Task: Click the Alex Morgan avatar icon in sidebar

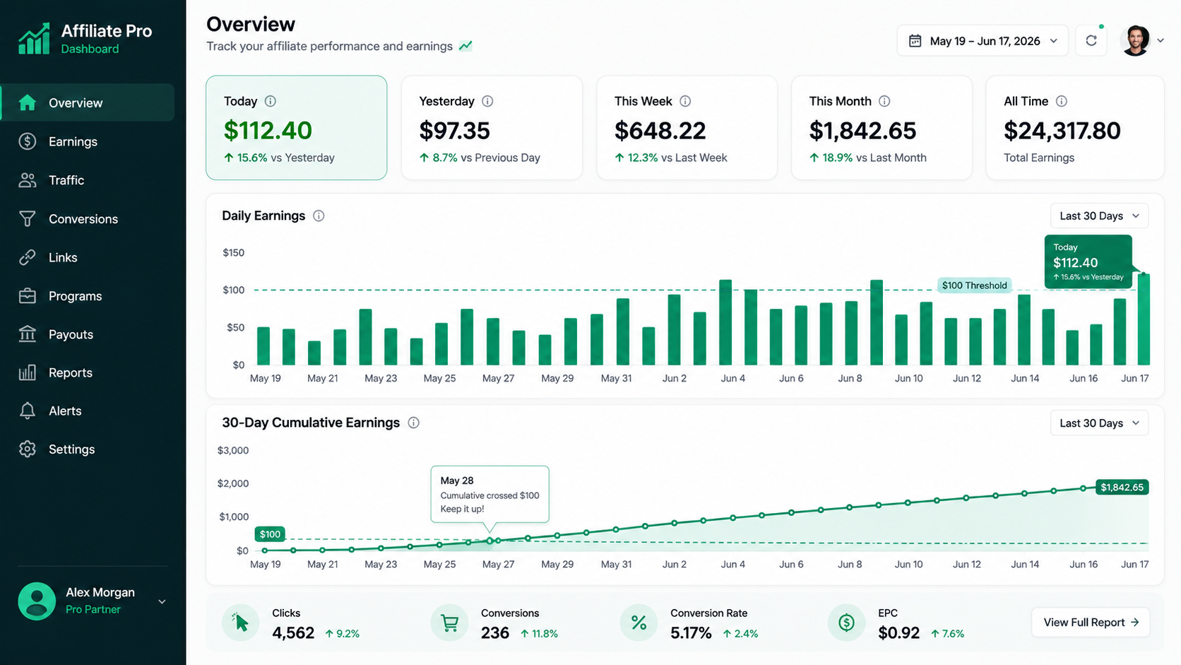Action: (x=37, y=601)
